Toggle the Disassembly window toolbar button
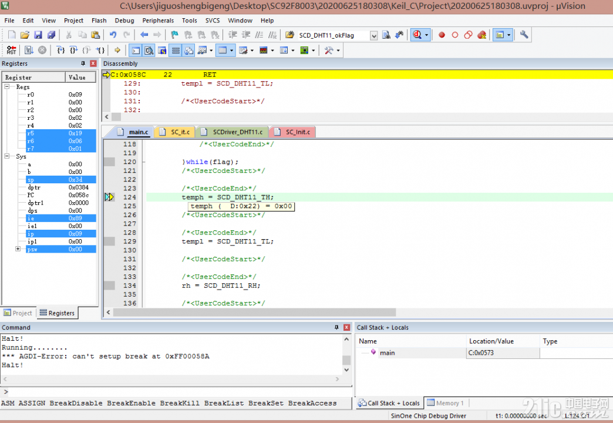This screenshot has width=613, height=423. [149, 51]
